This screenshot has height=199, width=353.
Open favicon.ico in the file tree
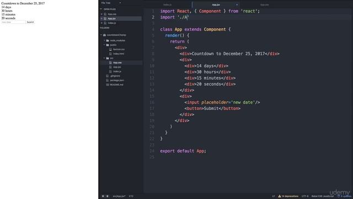(119, 49)
